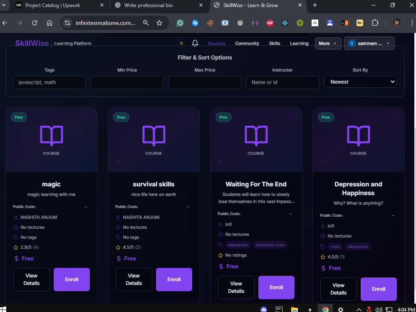
Task: Click the cookie extension icon
Action: pos(210,23)
